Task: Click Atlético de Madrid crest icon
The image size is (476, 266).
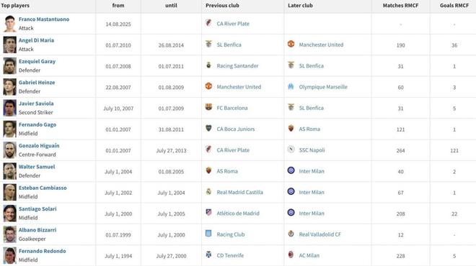Action: click(x=208, y=212)
